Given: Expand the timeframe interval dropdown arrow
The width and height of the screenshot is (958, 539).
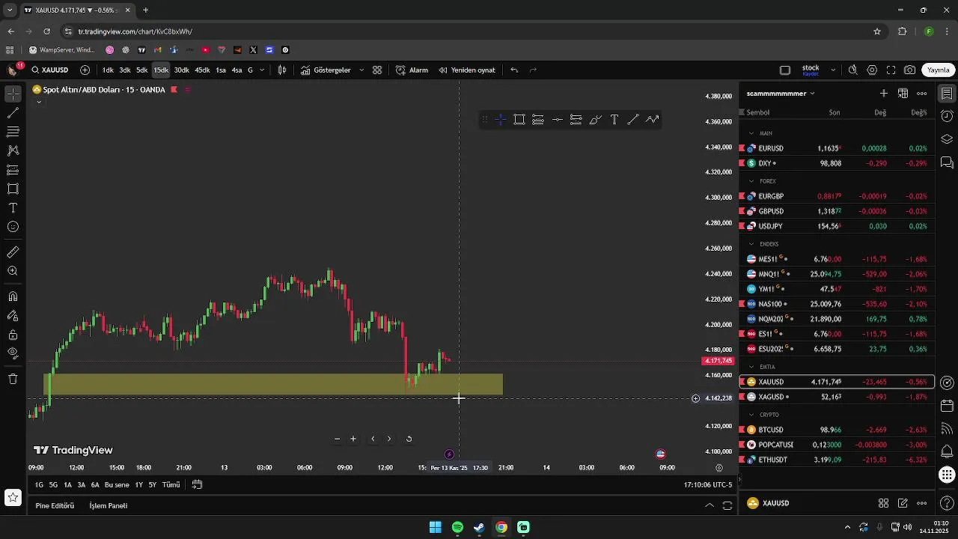Looking at the screenshot, I should [262, 70].
